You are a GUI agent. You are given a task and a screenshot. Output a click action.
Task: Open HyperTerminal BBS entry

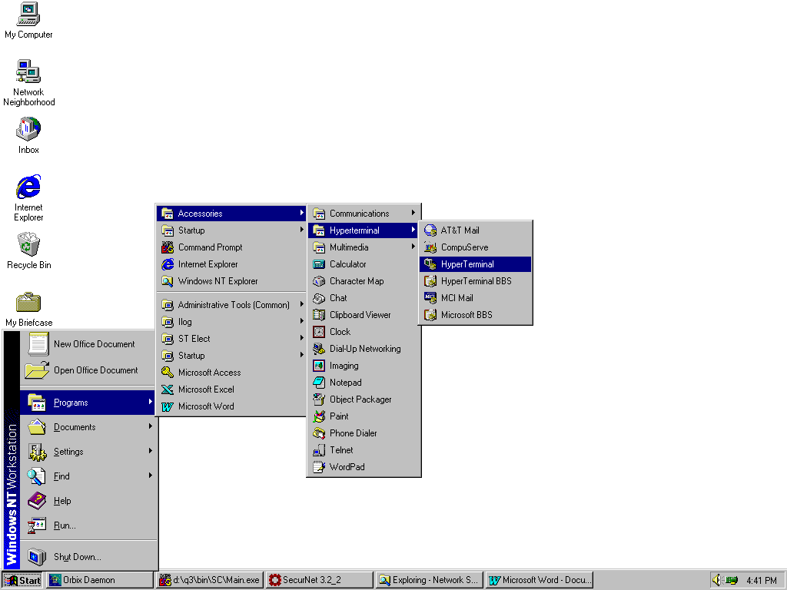(475, 281)
